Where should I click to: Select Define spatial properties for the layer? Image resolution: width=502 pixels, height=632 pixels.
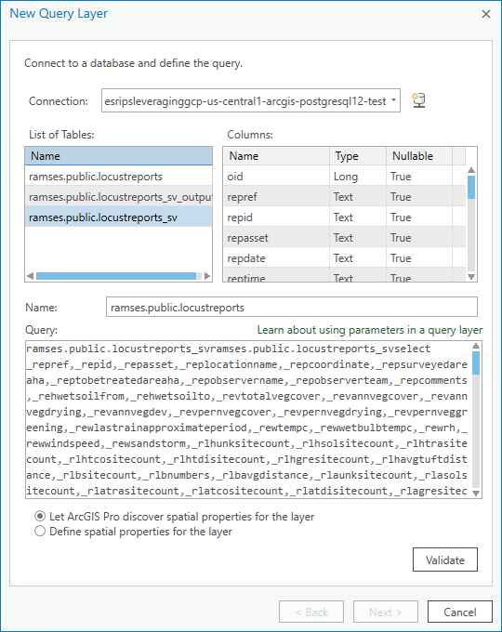40,532
